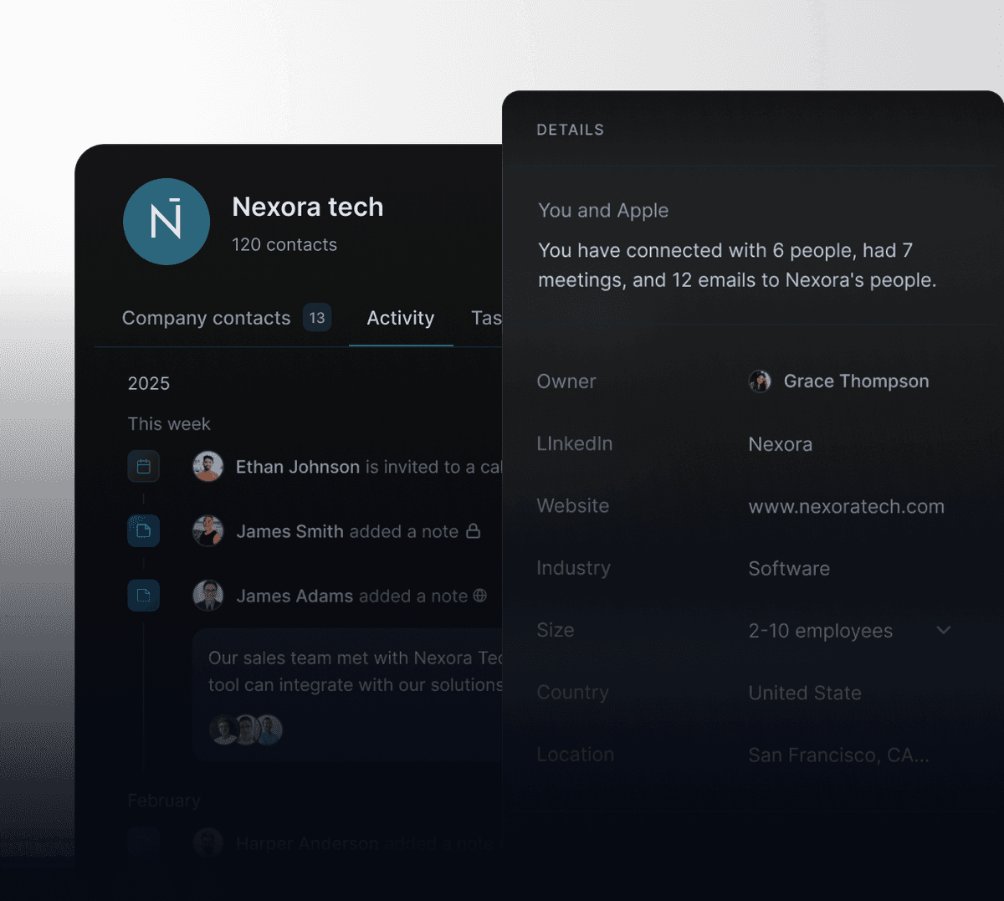
Task: Click the Grace Thompson owner avatar
Action: (760, 381)
